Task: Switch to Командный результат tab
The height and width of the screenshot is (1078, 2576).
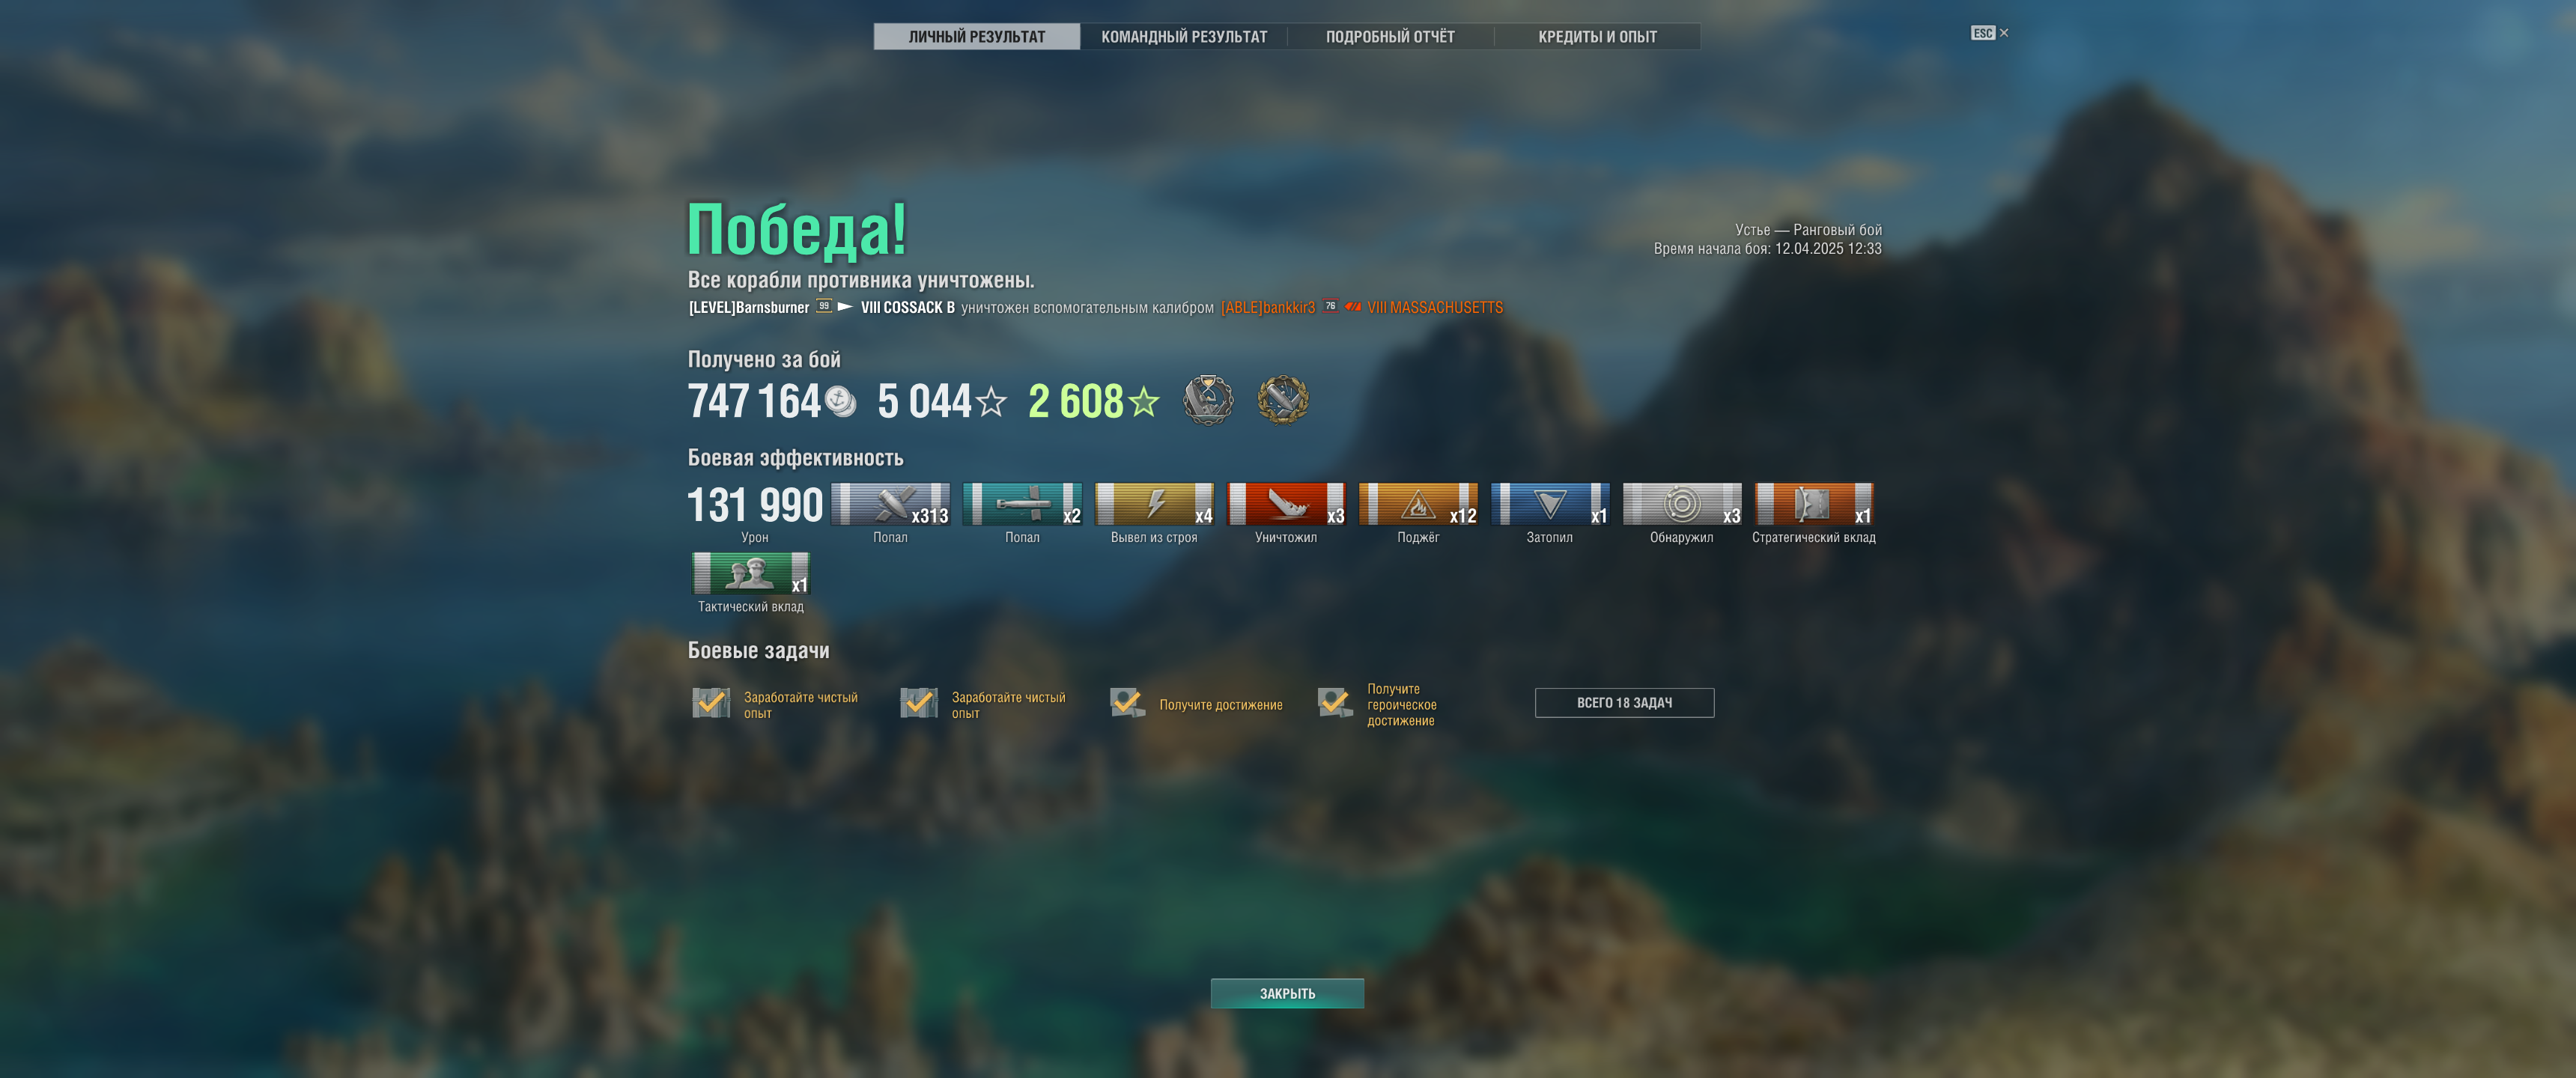Action: coord(1184,37)
